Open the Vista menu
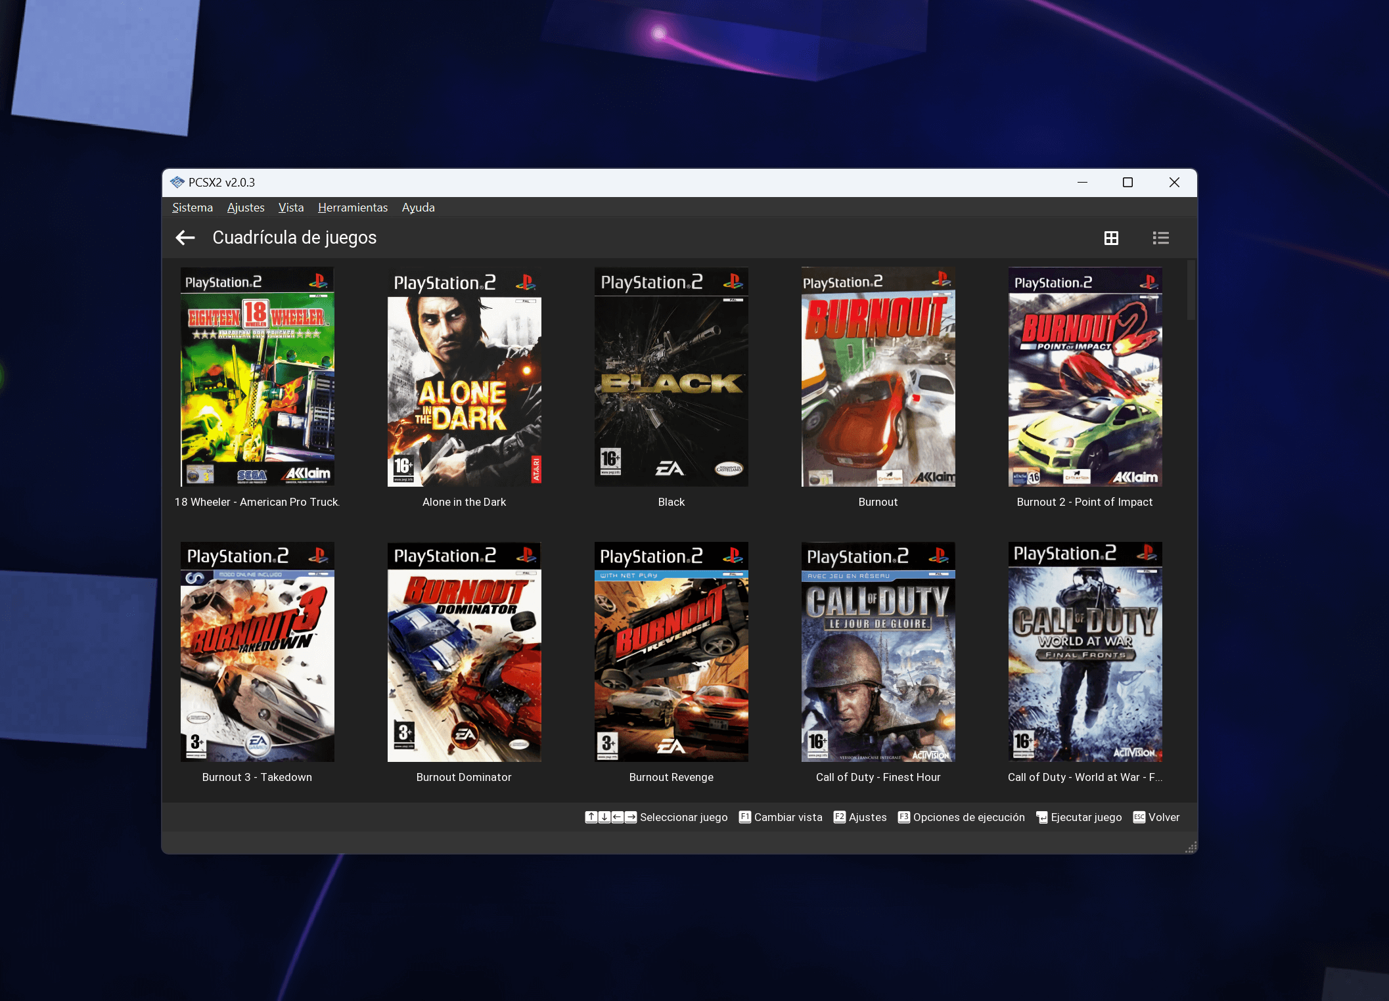 click(290, 208)
